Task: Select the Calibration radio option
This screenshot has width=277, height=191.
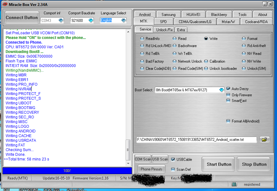Action: click(206, 61)
